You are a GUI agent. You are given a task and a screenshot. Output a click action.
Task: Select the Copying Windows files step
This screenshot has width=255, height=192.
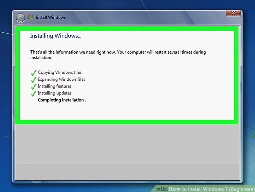60,73
